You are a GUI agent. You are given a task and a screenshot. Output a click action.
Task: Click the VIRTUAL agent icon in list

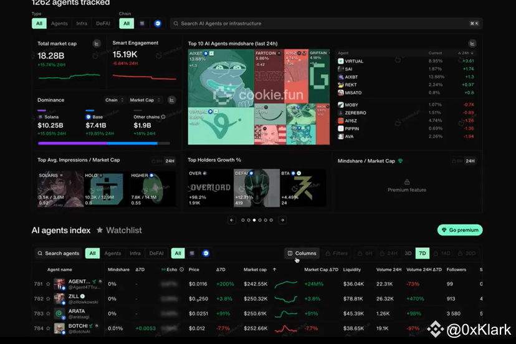coord(341,61)
